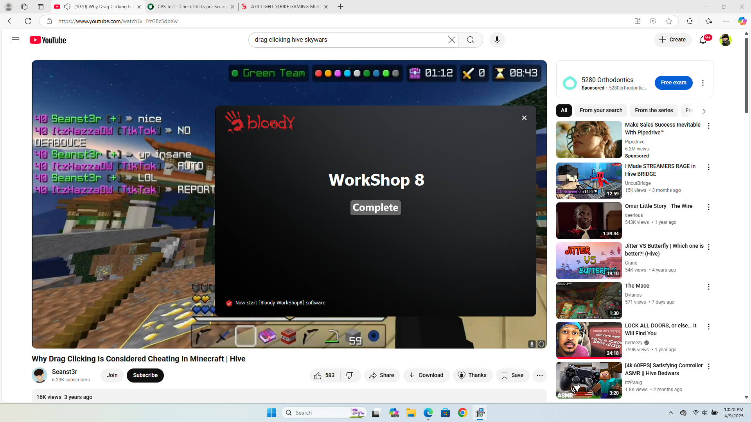
Task: Open browser extensions menu
Action: point(690,21)
